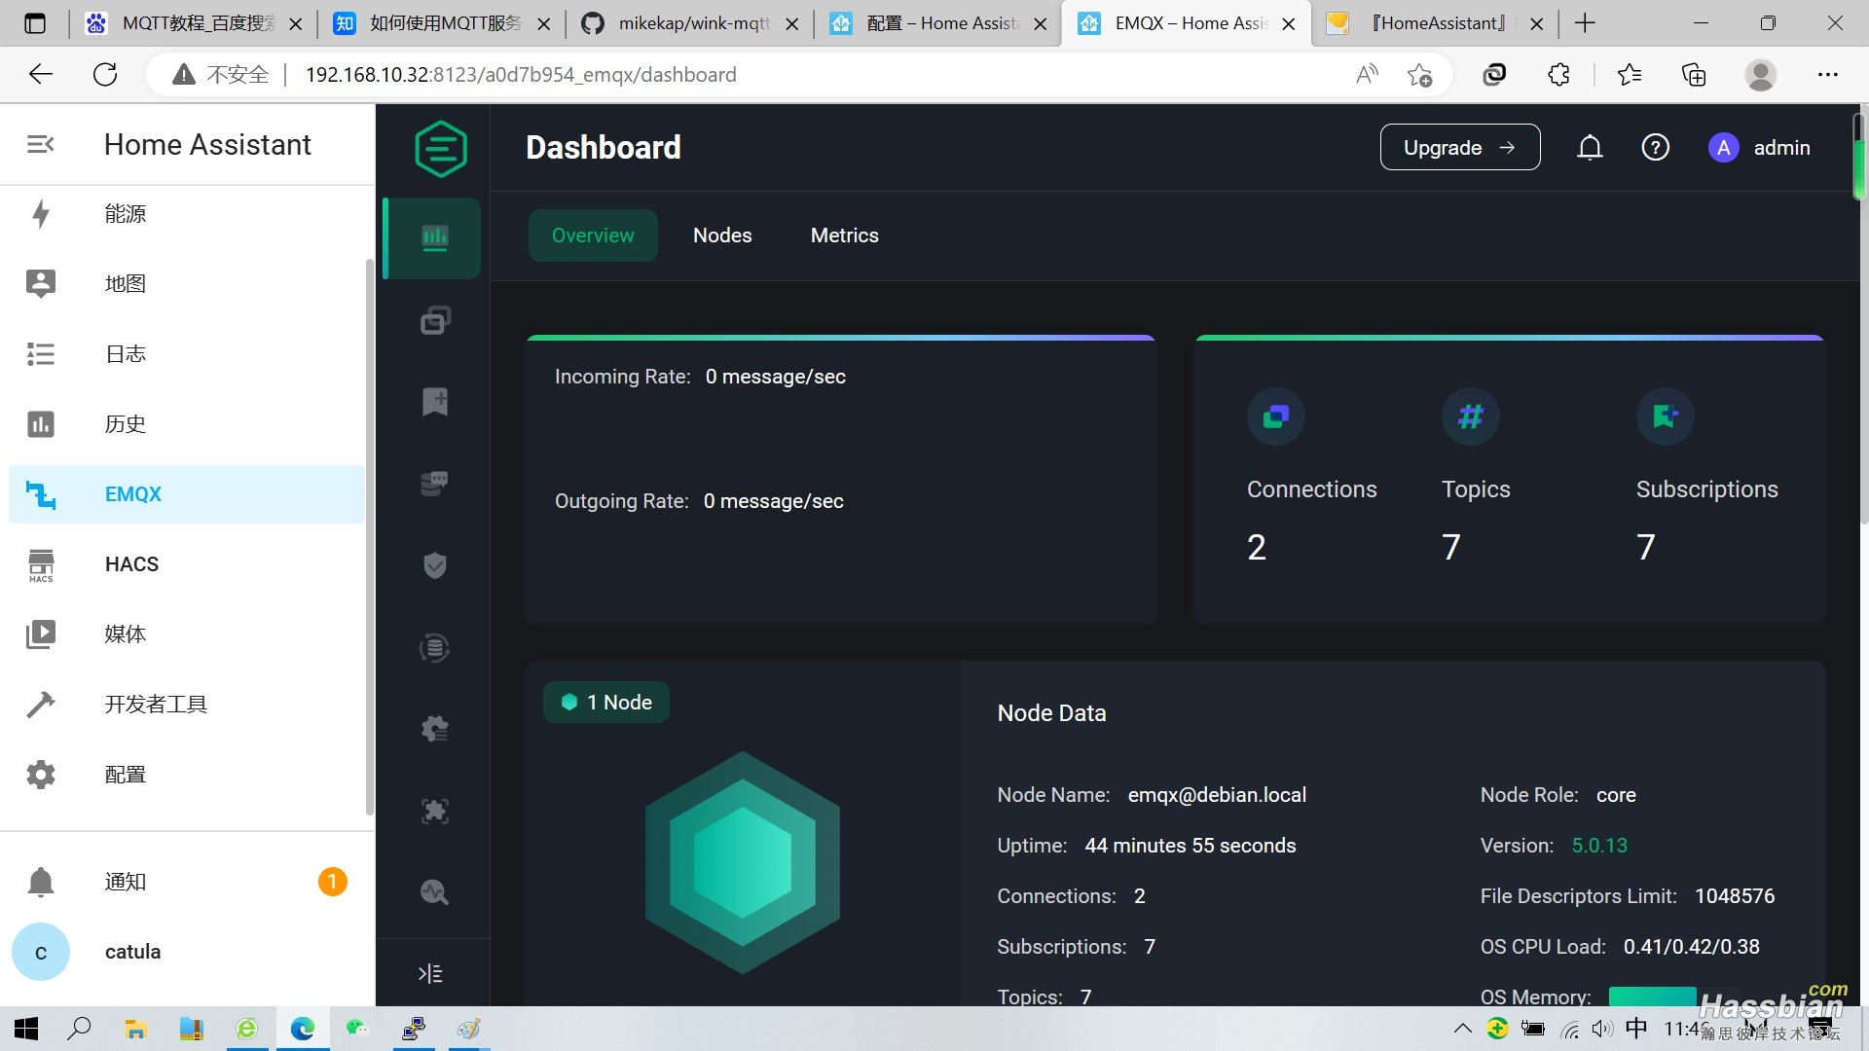Open 媒体 (Media) in sidebar
The height and width of the screenshot is (1051, 1869).
(186, 634)
